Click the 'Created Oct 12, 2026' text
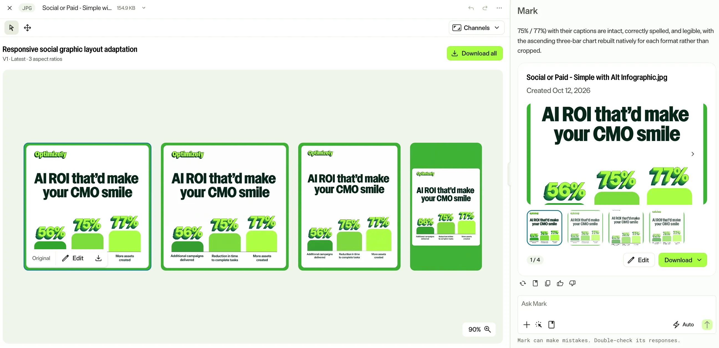 tap(558, 90)
